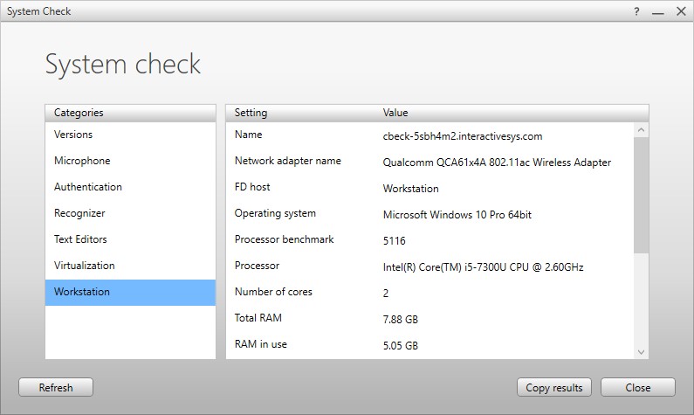Click the settings list scrollbar thumb
Viewport: 694px width, 415px height.
(642, 194)
